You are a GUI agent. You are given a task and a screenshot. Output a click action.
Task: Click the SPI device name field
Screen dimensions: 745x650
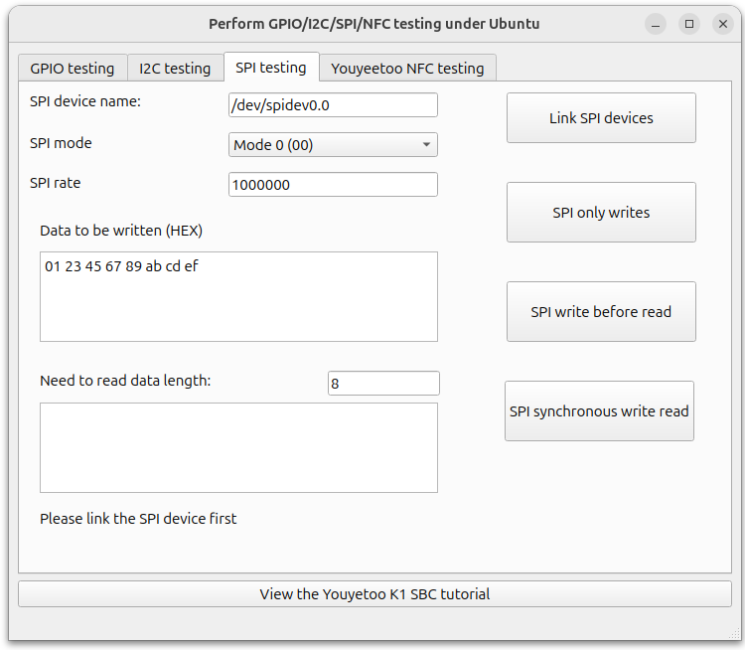[333, 105]
